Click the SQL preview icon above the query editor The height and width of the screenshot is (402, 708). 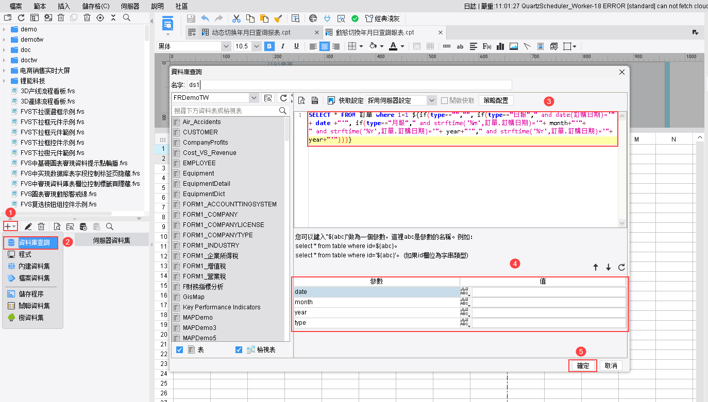point(302,100)
